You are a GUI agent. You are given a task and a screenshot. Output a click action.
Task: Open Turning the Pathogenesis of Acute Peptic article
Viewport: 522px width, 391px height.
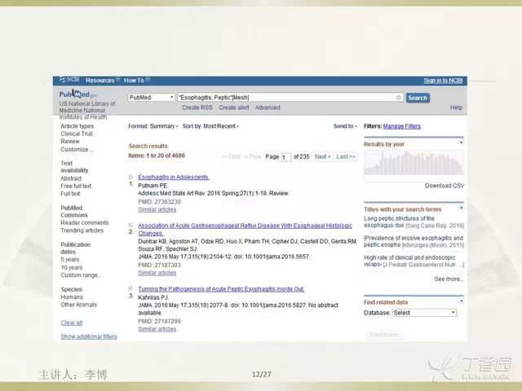click(221, 289)
